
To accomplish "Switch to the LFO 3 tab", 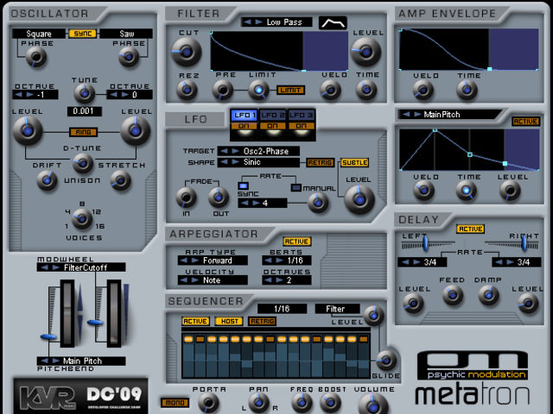I will [302, 115].
